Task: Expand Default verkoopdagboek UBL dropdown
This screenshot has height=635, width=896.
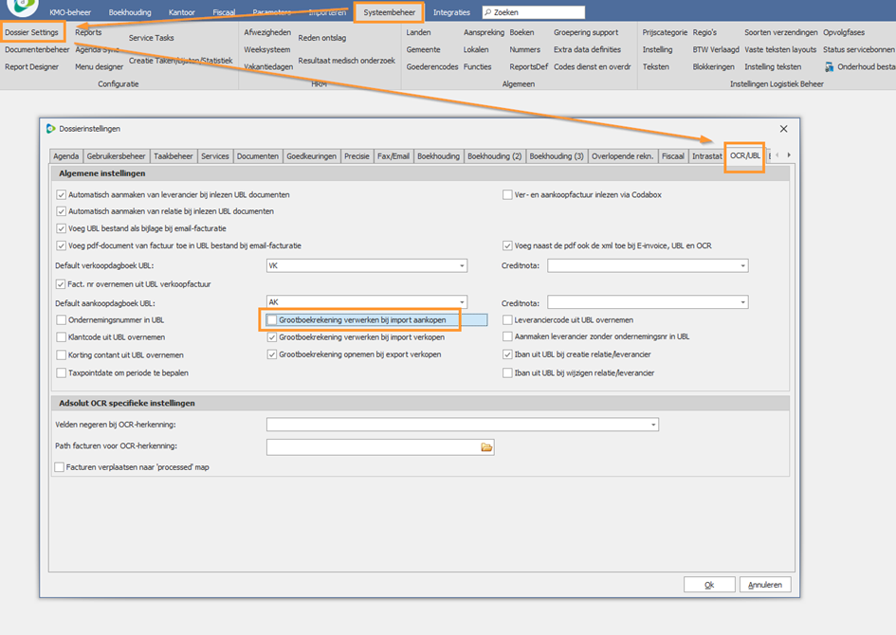Action: click(x=462, y=266)
